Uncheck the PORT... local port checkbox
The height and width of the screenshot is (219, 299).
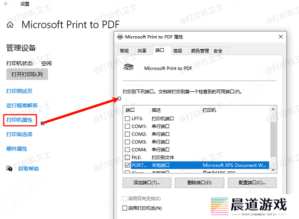point(127,165)
